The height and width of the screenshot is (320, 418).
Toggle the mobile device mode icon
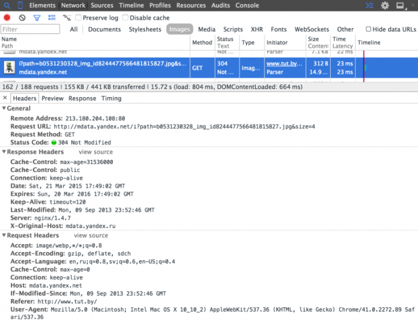point(20,5)
